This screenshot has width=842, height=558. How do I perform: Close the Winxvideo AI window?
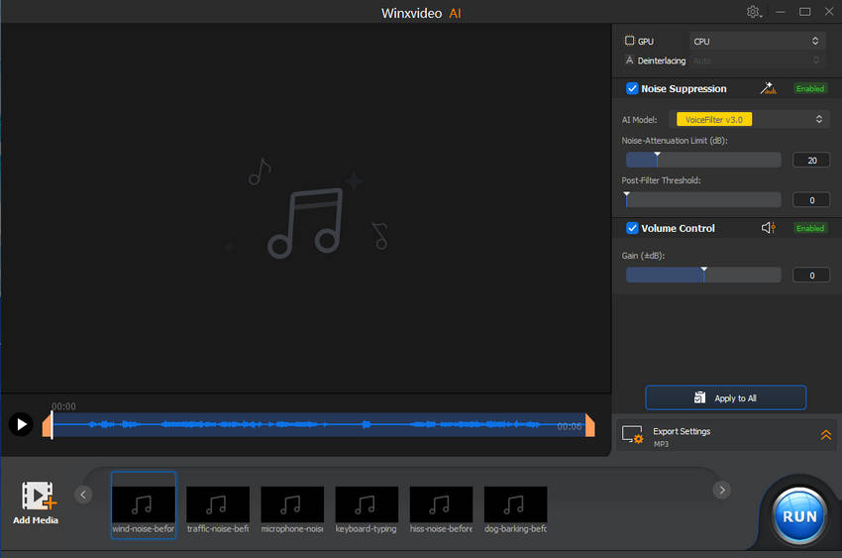[829, 12]
